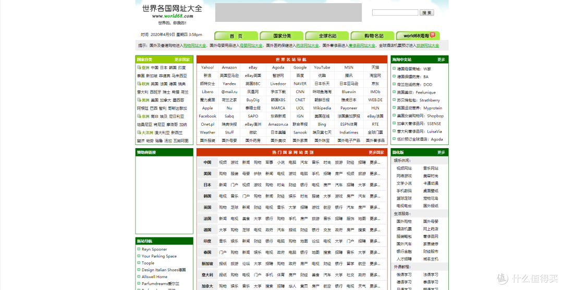Click bullet icon beside SSENSE entry
This screenshot has height=290, width=563.
[394, 124]
